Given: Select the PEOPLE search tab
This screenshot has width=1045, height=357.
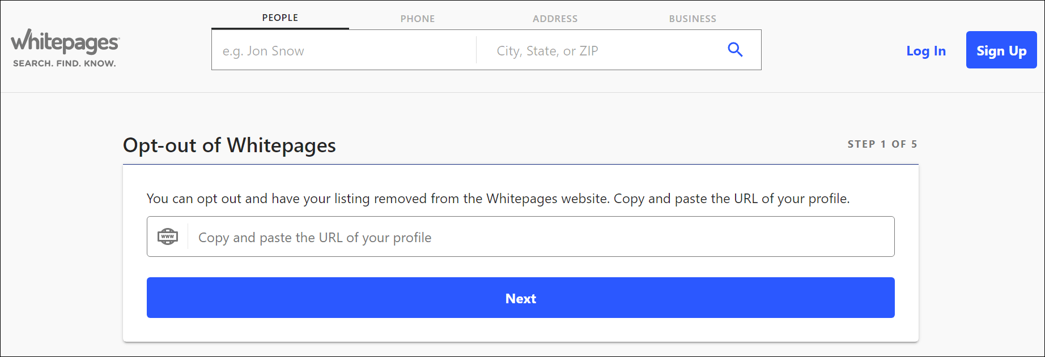Looking at the screenshot, I should pyautogui.click(x=280, y=18).
